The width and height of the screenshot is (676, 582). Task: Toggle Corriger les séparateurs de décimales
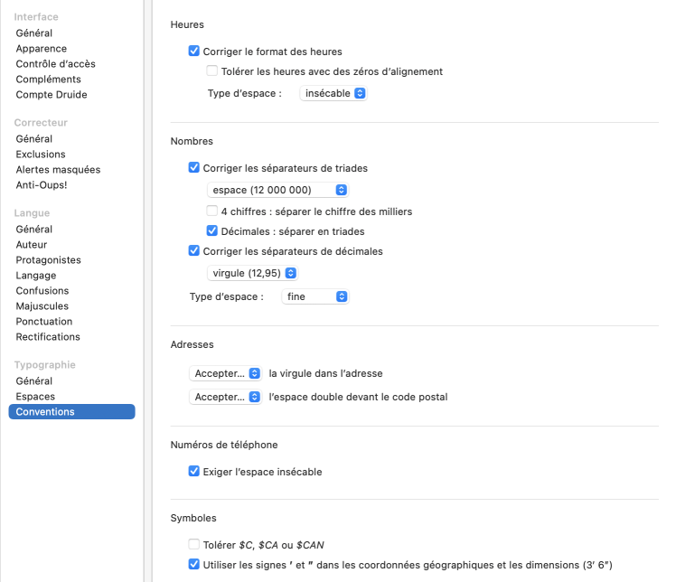coord(194,251)
